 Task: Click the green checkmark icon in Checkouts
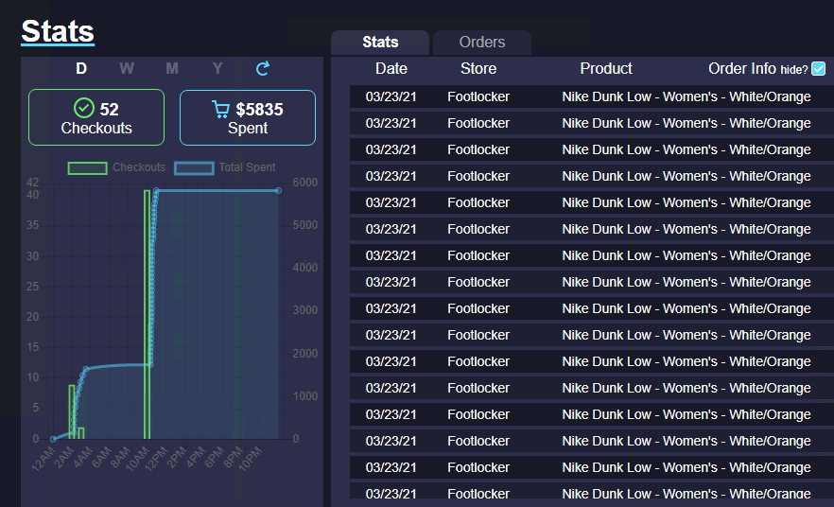(83, 109)
